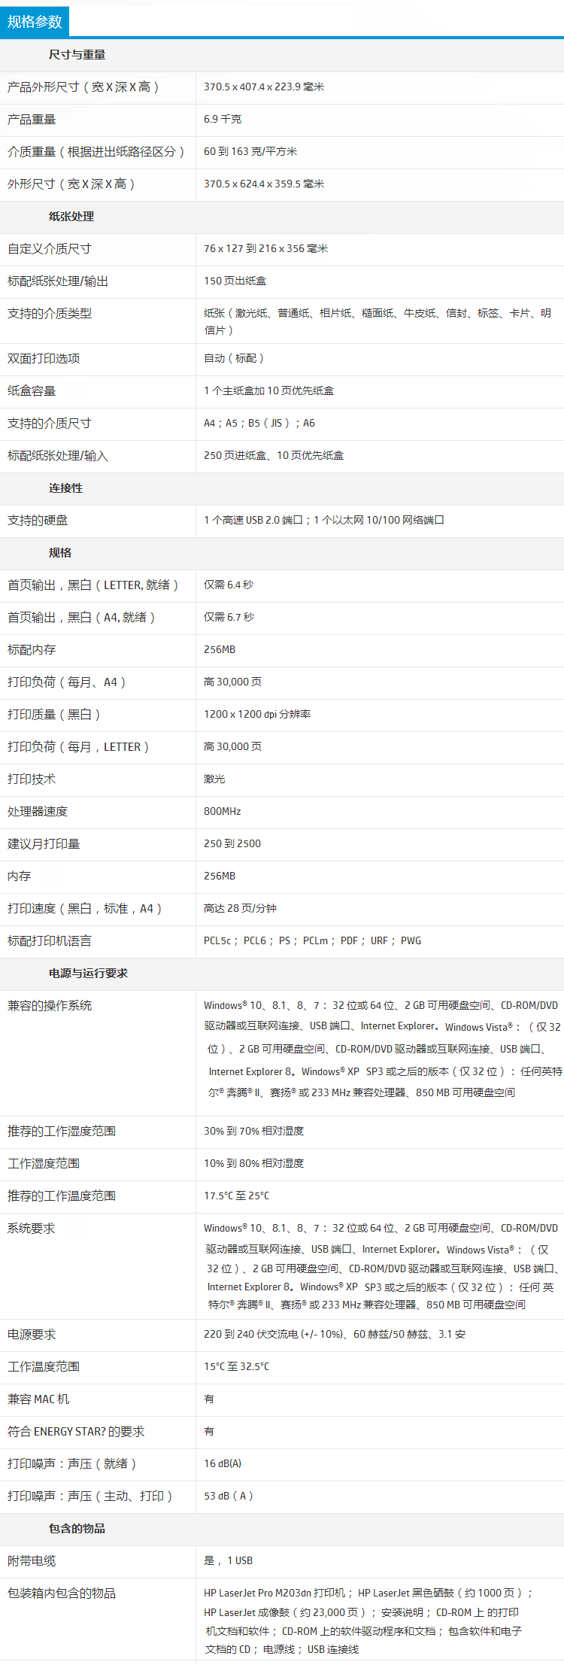Click the 标配内存 label
The width and height of the screenshot is (564, 1671).
(x=32, y=650)
